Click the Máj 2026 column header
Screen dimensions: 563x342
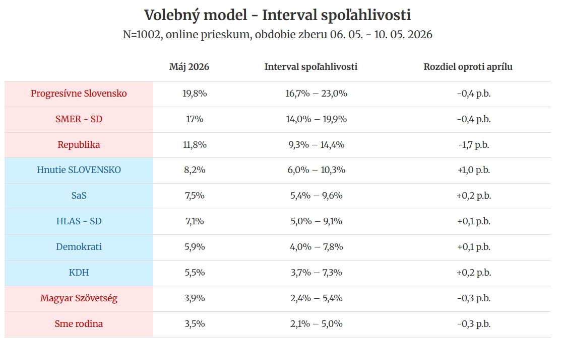[x=189, y=67]
